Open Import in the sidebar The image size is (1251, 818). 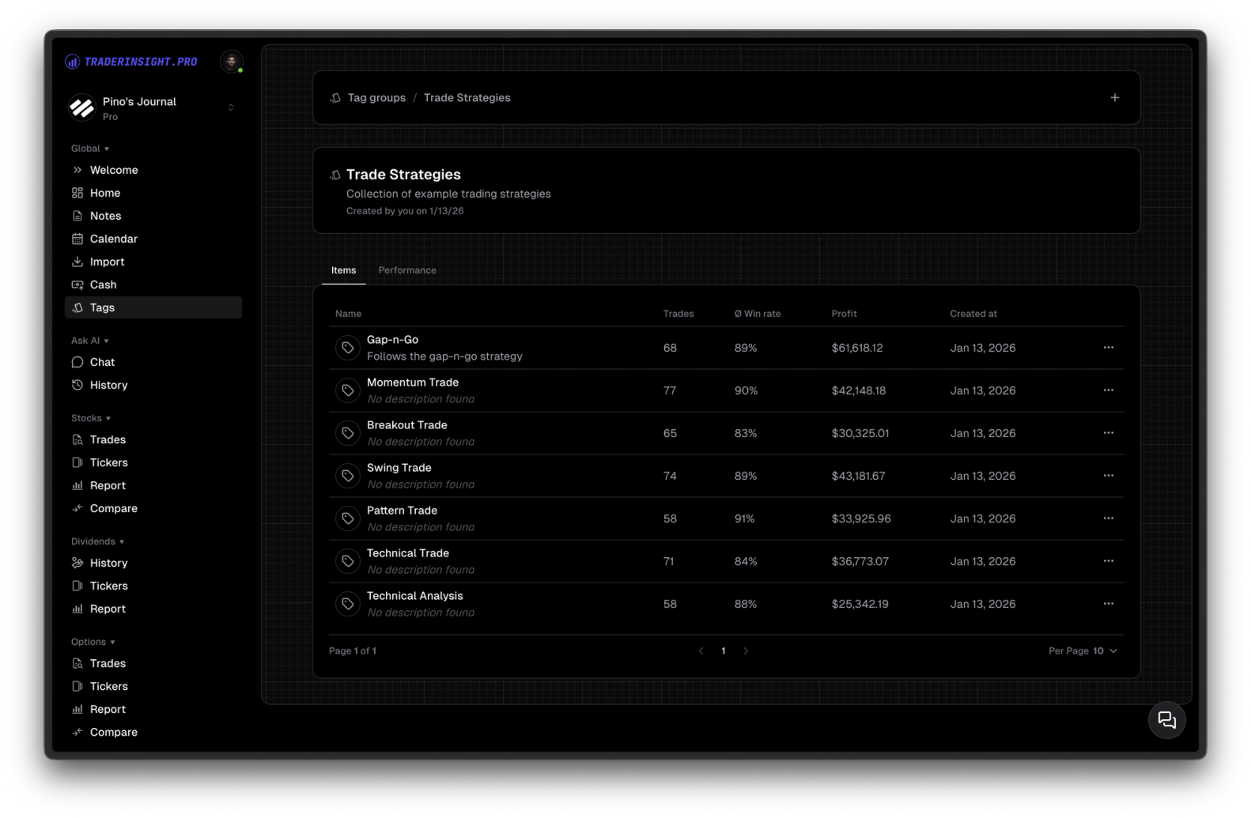[153, 262]
